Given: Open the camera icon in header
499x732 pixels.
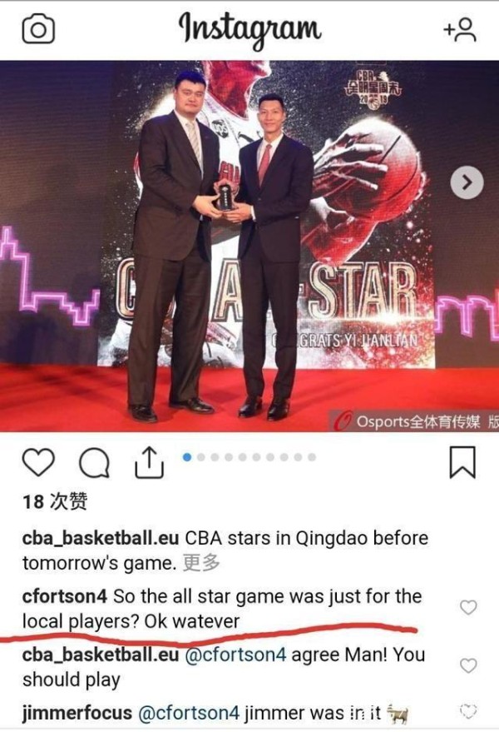Looking at the screenshot, I should pos(38,29).
